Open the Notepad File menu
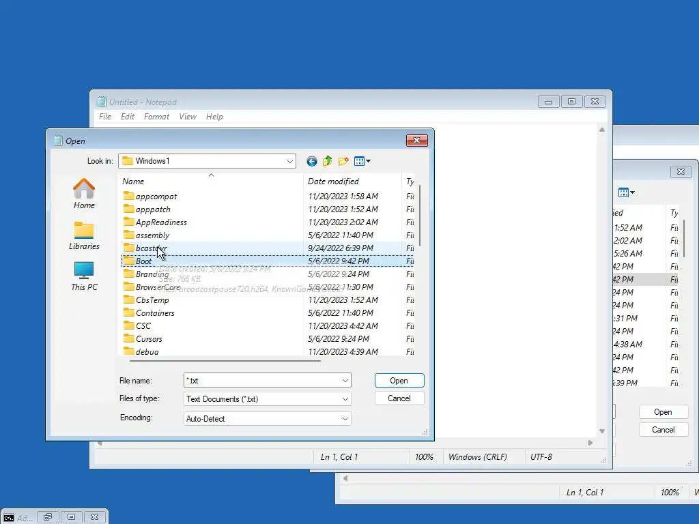The image size is (699, 524). (x=105, y=117)
